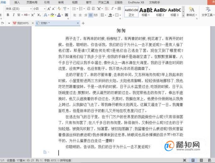This screenshot has height=163, width=215.
Task: Click the redo arrow icon
Action: coord(2,23)
